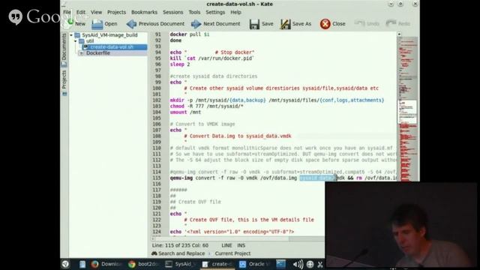Viewport: 480px width, 270px height.
Task: Click the scroll up arrow of editor
Action: (x=399, y=34)
